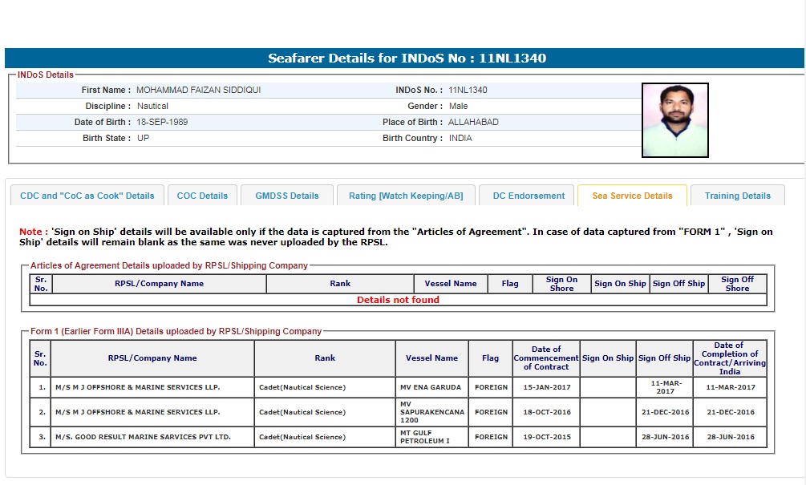806x485 pixels.
Task: Click the INDoS No. value 11NL1340
Action: pyautogui.click(x=468, y=90)
